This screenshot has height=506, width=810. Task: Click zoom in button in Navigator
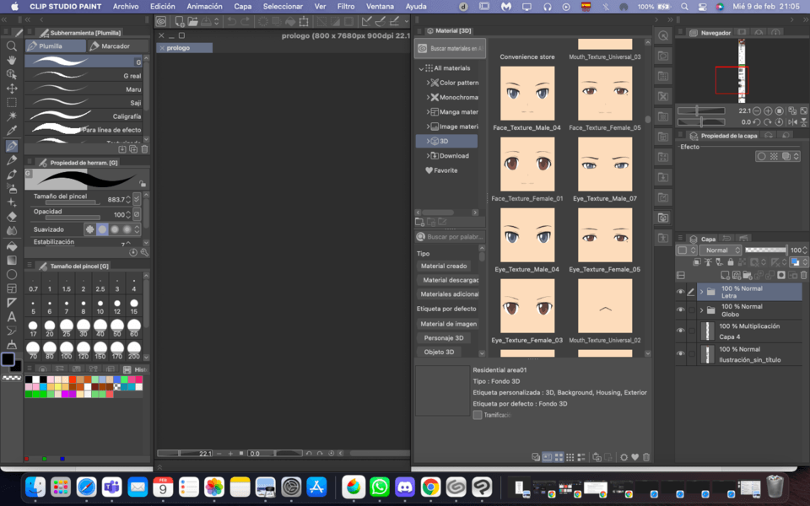768,111
